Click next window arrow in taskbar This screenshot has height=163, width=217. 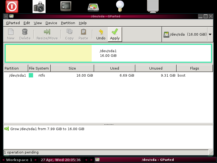[91, 160]
